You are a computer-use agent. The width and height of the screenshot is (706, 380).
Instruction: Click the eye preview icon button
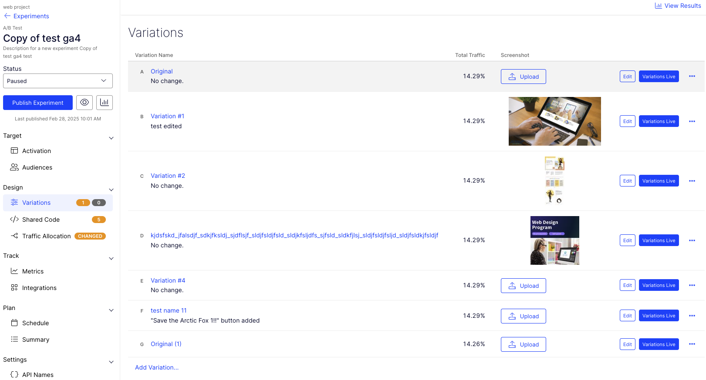pos(84,103)
